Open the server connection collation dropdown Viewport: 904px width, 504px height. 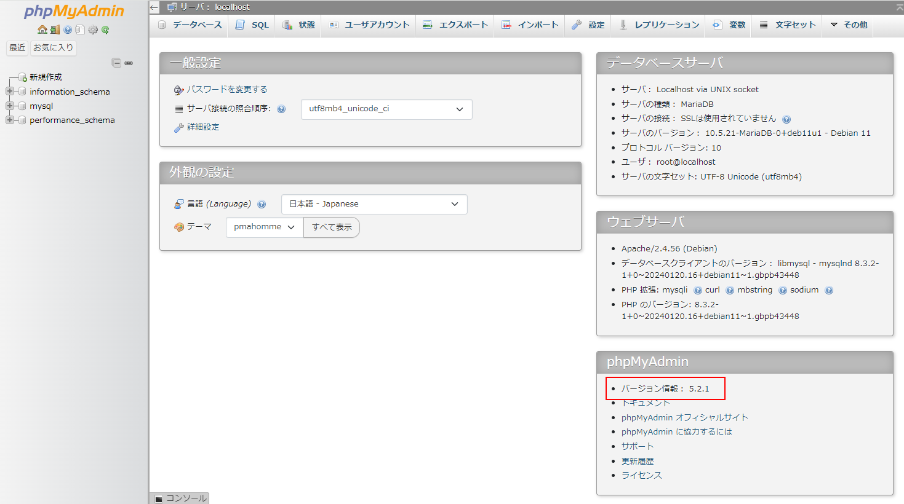click(386, 109)
